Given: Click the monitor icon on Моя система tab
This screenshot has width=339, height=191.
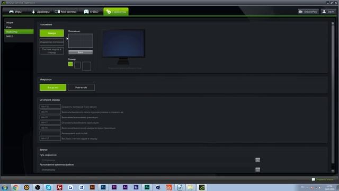Looking at the screenshot, I should coord(57,12).
